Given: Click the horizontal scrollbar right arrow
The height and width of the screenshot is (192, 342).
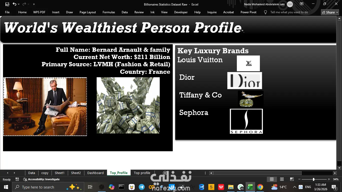Looking at the screenshot, I should tap(335, 173).
